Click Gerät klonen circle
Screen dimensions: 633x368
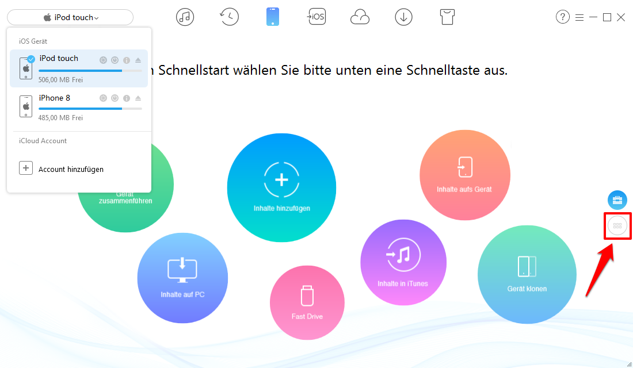click(527, 274)
